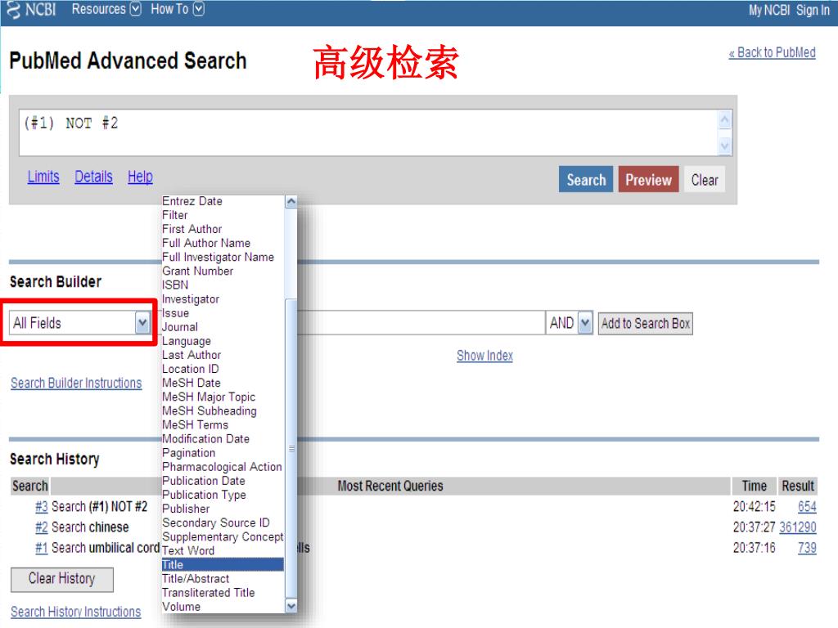The image size is (838, 628).
Task: Open Search Builder Instructions
Action: tap(76, 383)
